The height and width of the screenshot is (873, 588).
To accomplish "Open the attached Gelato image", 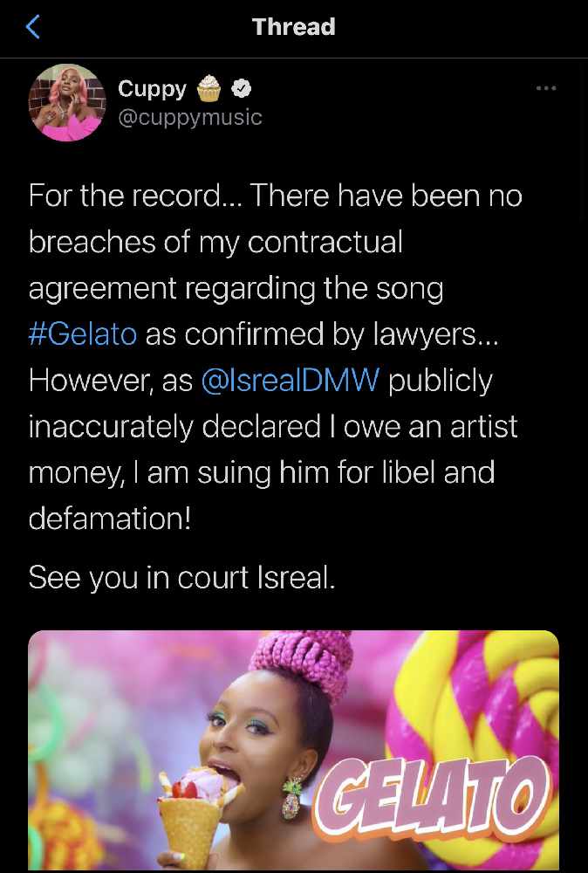I will click(x=293, y=750).
